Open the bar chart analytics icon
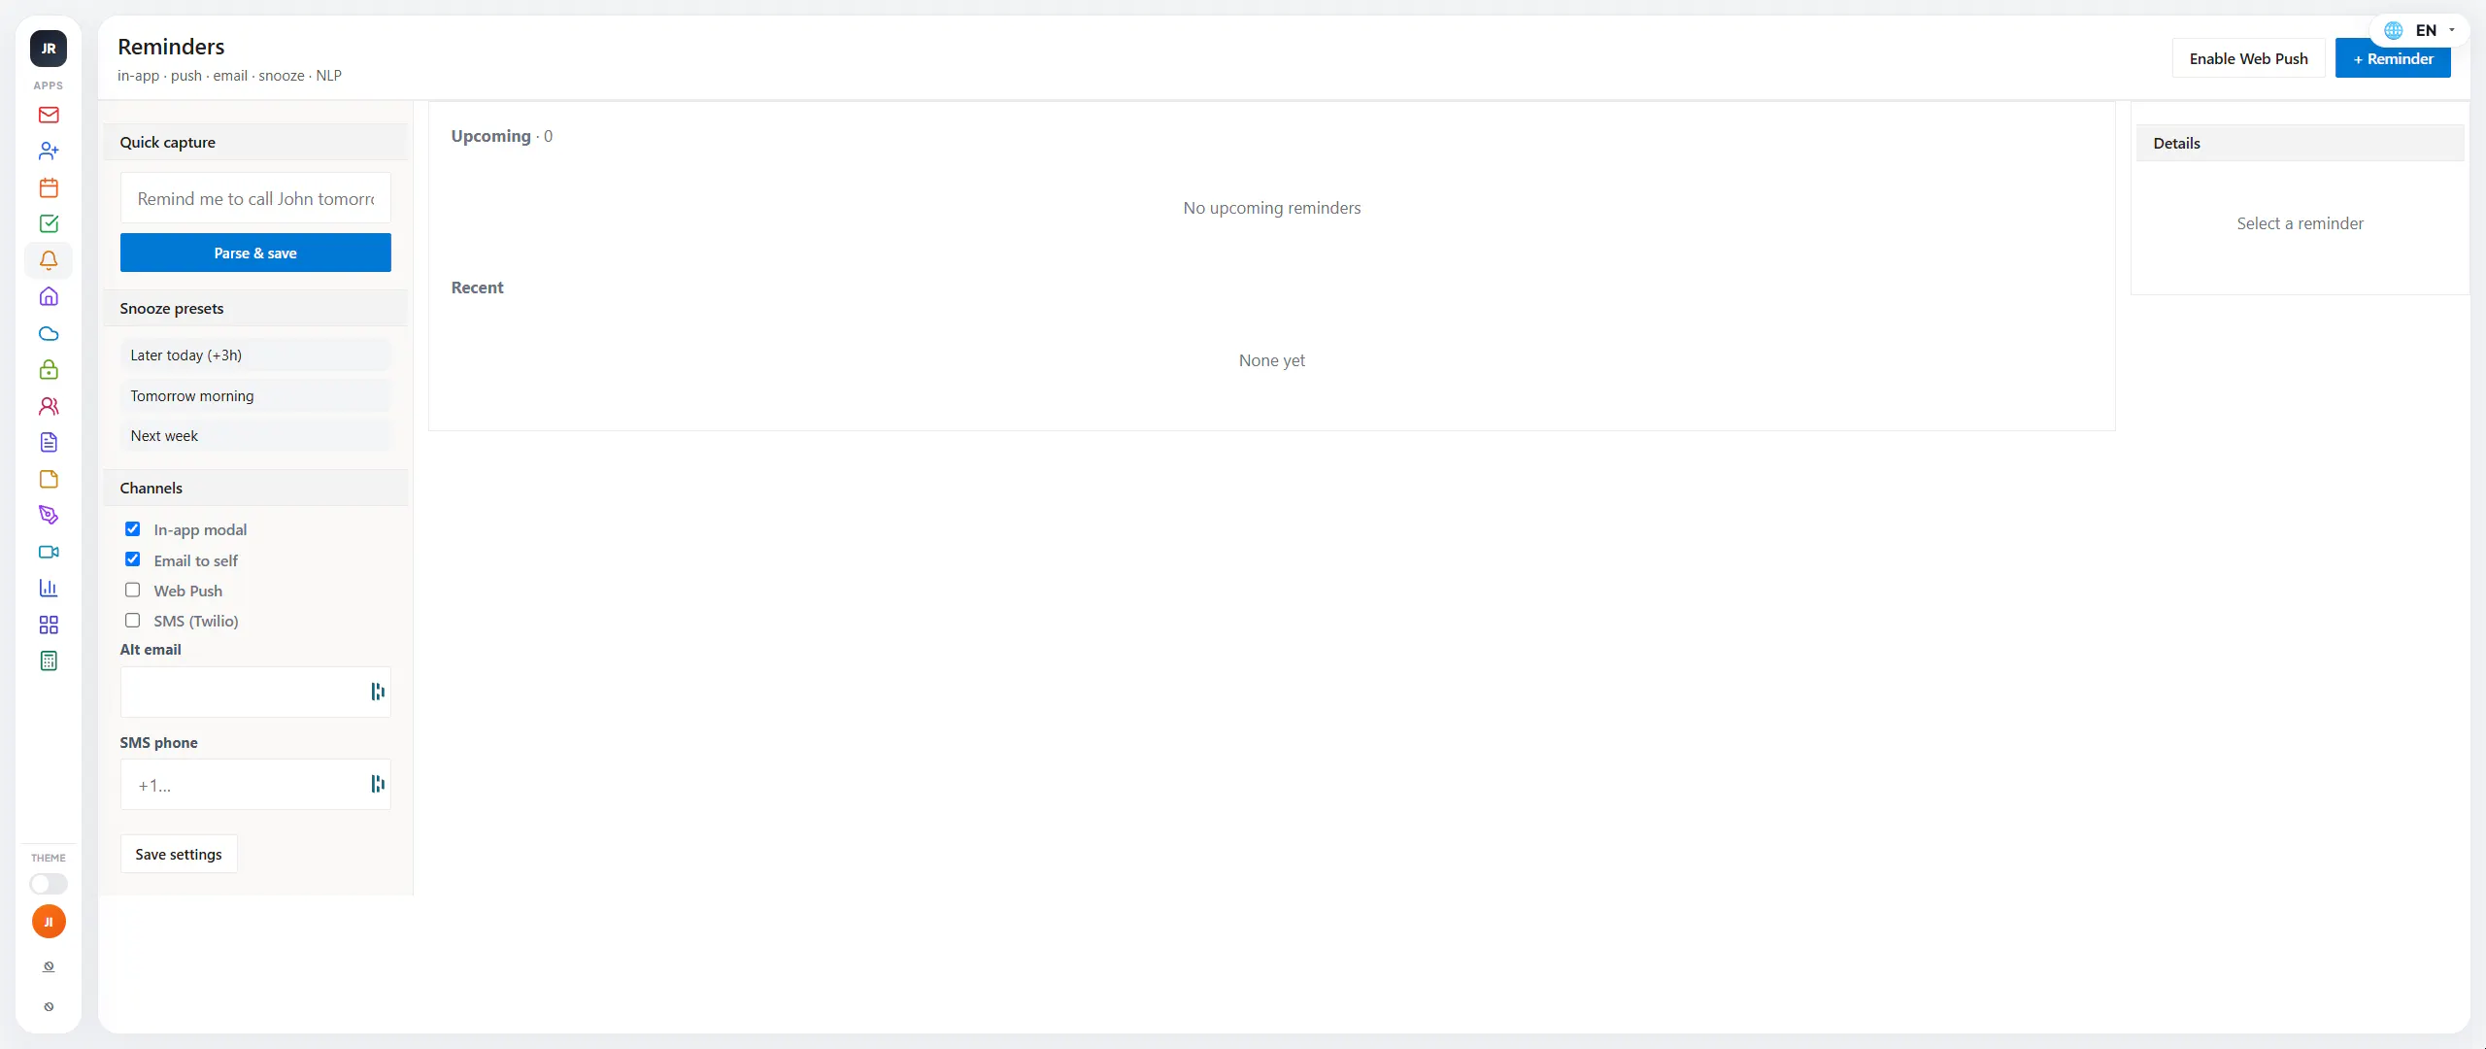The width and height of the screenshot is (2486, 1049). point(49,589)
